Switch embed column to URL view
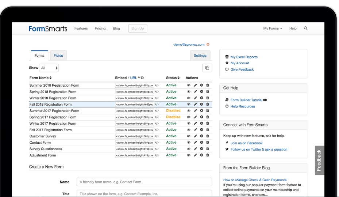 click(134, 78)
